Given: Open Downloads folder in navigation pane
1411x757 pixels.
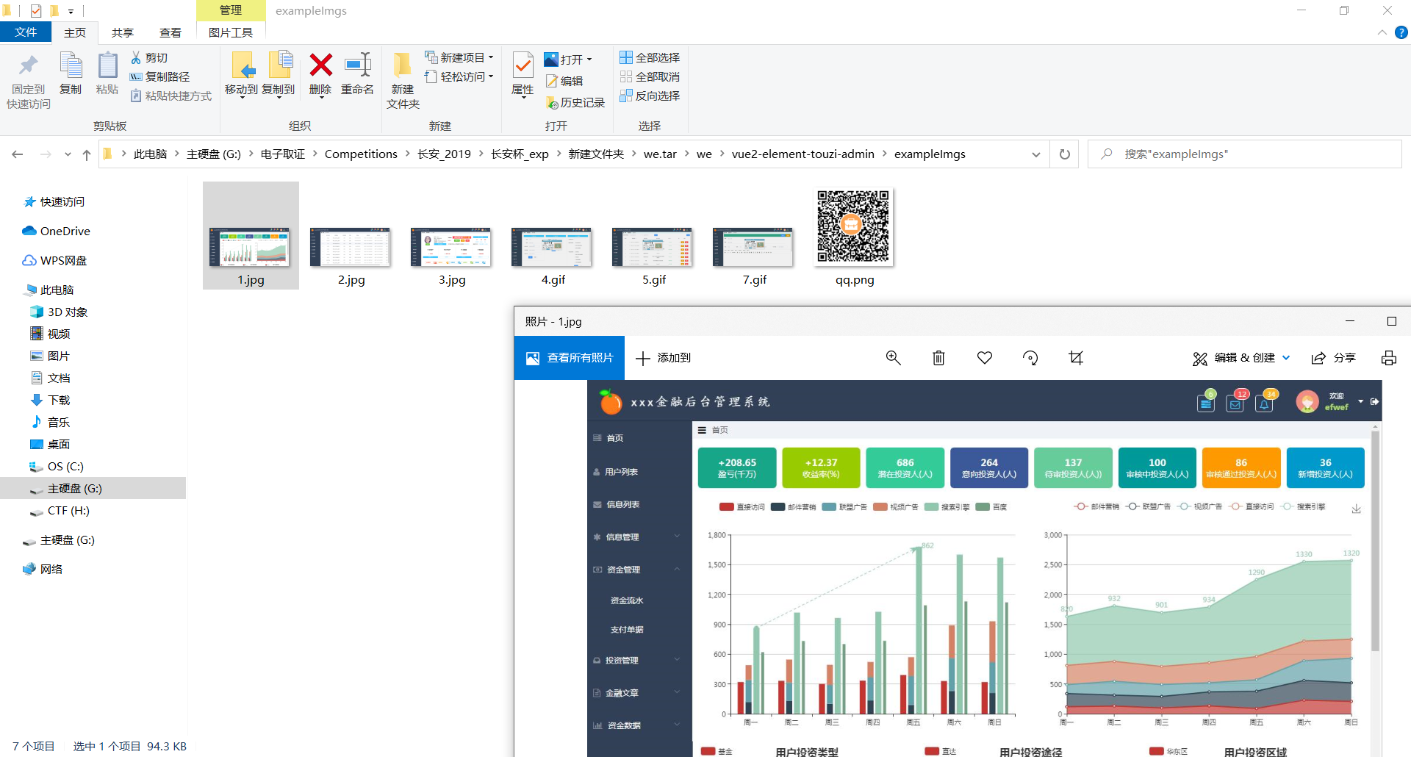Looking at the screenshot, I should point(50,400).
